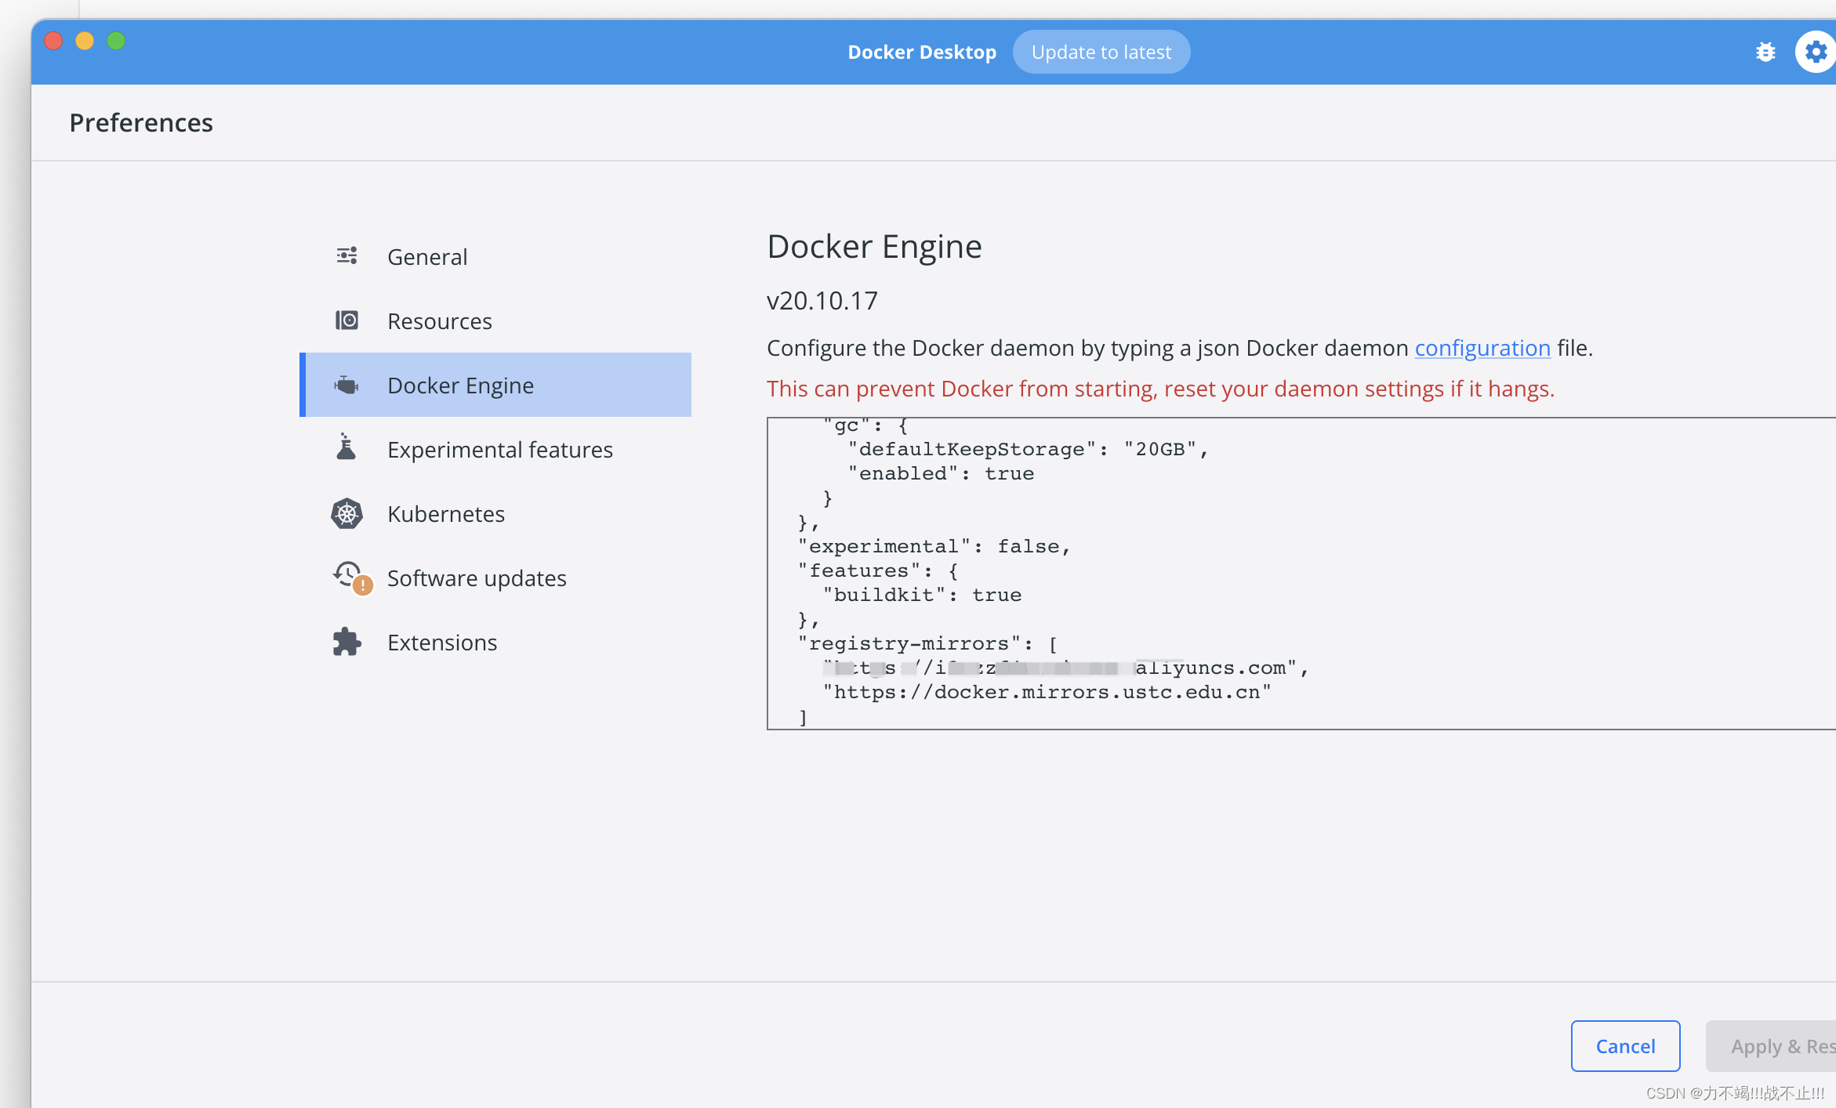Image resolution: width=1836 pixels, height=1108 pixels.
Task: Click the Cancel button
Action: [1625, 1045]
